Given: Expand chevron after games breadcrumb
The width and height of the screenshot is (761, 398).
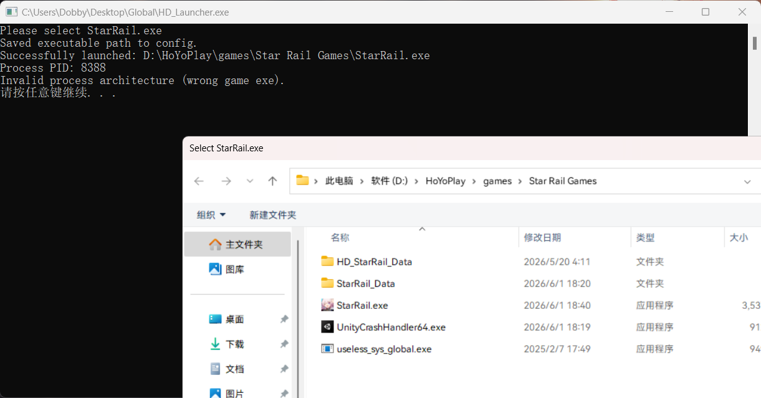Looking at the screenshot, I should (x=520, y=181).
